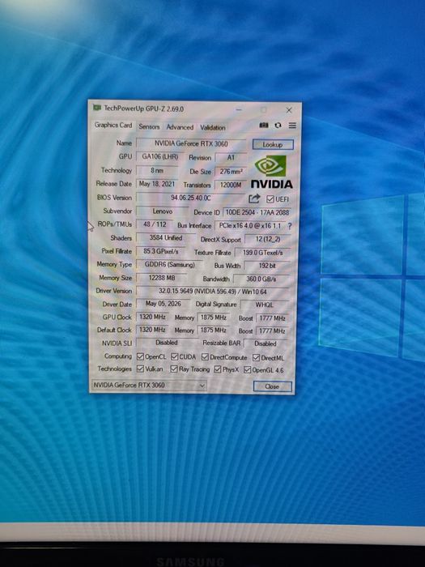Click the Driver Version 32.0.15.9649 value
This screenshot has width=425, height=567.
pyautogui.click(x=212, y=291)
